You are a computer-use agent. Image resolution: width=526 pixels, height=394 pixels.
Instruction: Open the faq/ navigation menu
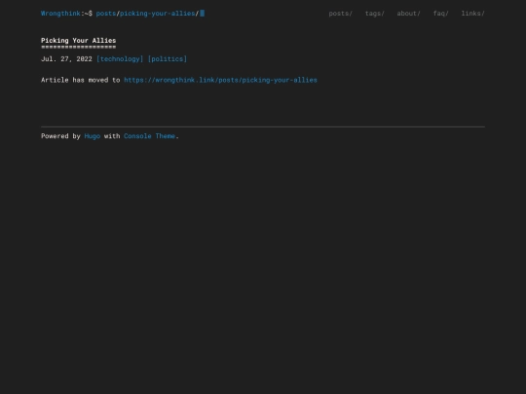441,14
